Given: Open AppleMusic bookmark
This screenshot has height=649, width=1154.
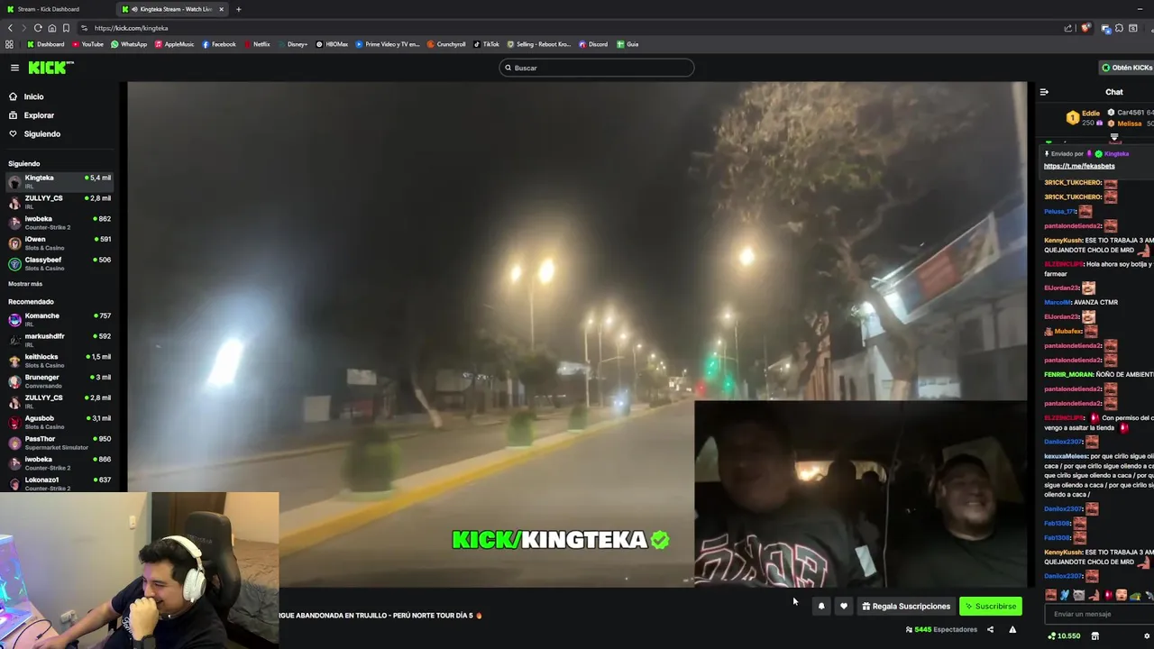Looking at the screenshot, I should click(x=174, y=44).
